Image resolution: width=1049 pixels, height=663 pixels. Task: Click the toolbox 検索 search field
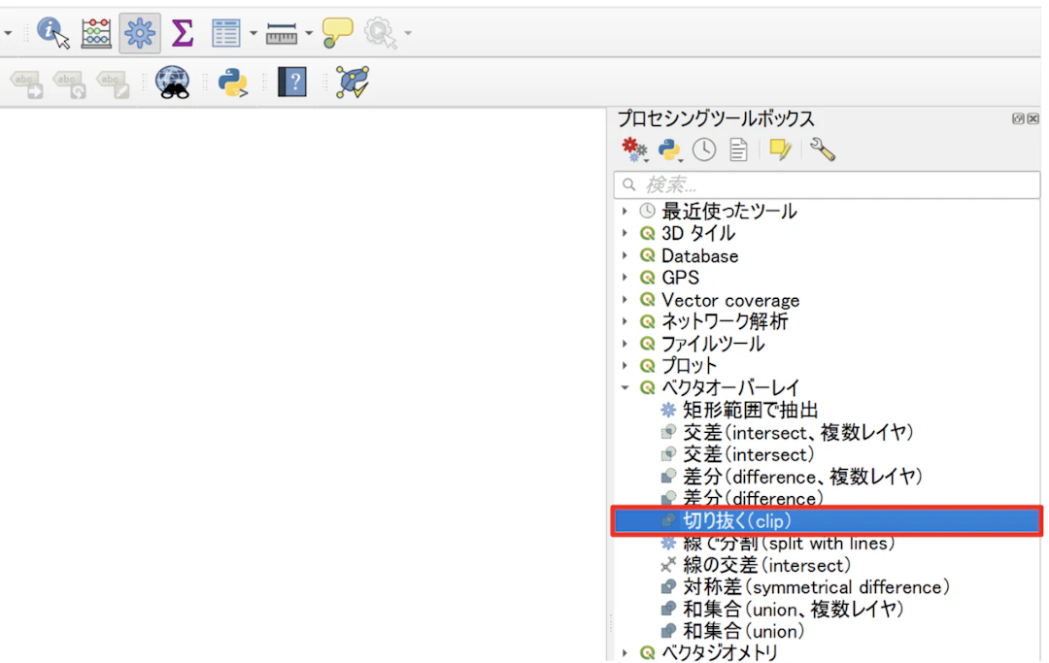click(826, 184)
